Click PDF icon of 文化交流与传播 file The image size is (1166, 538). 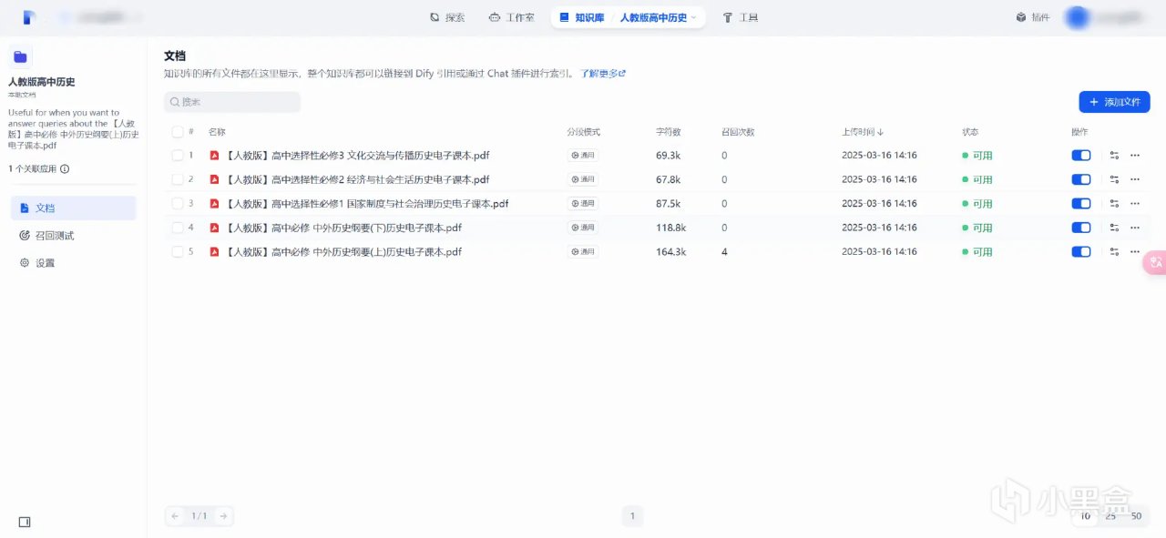pos(215,156)
